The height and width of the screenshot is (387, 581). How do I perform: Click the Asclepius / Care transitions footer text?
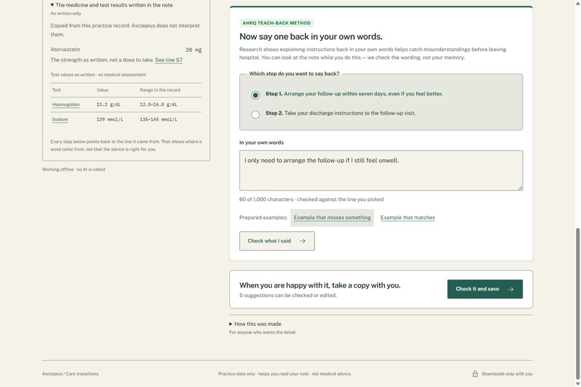pyautogui.click(x=70, y=374)
